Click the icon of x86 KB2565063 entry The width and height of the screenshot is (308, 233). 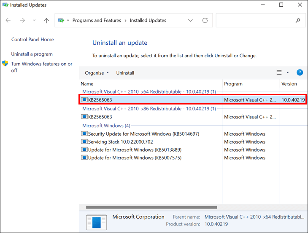(x=84, y=116)
